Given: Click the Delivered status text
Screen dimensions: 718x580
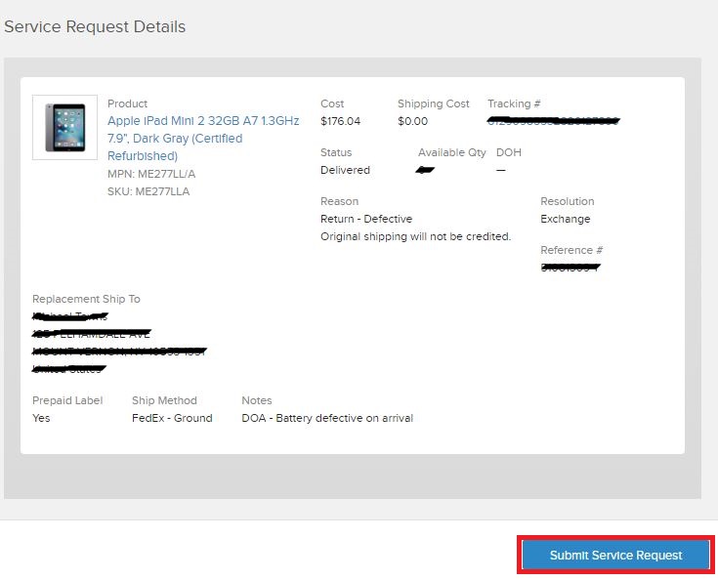Looking at the screenshot, I should coord(345,170).
